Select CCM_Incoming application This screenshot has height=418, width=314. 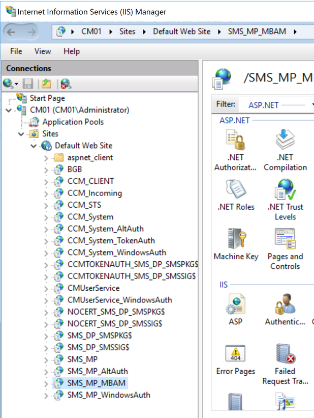95,193
